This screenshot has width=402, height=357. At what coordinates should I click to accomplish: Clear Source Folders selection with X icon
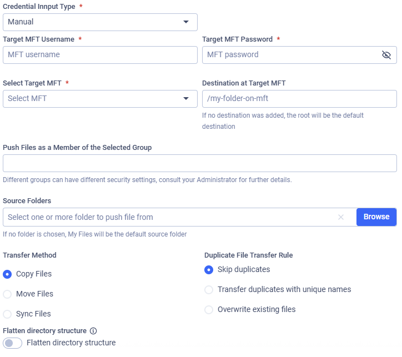341,217
